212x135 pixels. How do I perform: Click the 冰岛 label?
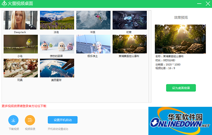pyautogui.click(x=56, y=32)
